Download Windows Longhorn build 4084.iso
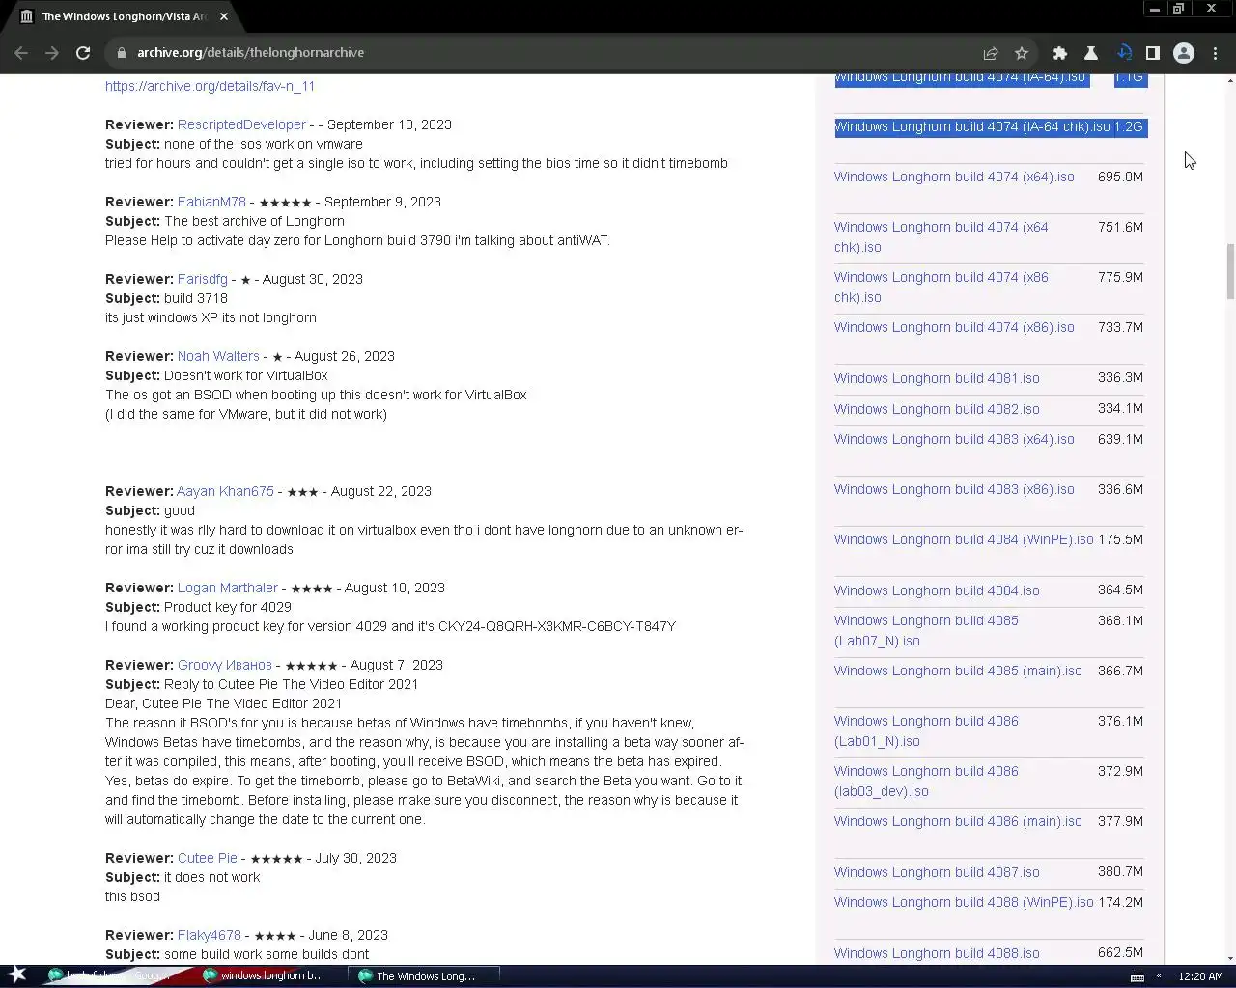Viewport: 1236px width, 988px height. tap(937, 590)
